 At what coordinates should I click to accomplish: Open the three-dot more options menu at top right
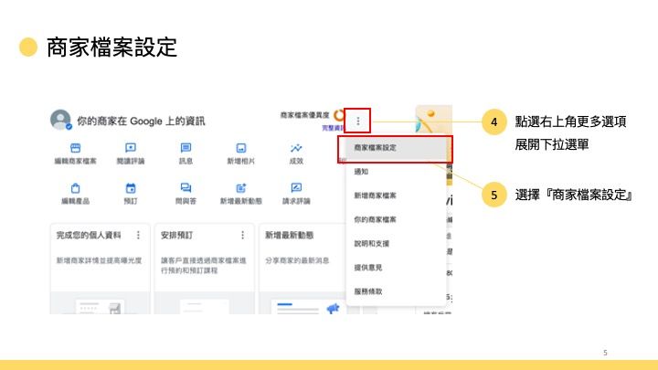[358, 120]
